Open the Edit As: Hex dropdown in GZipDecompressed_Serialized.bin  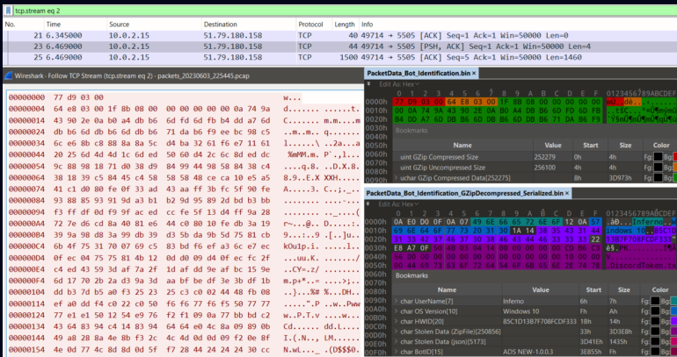[x=399, y=204]
